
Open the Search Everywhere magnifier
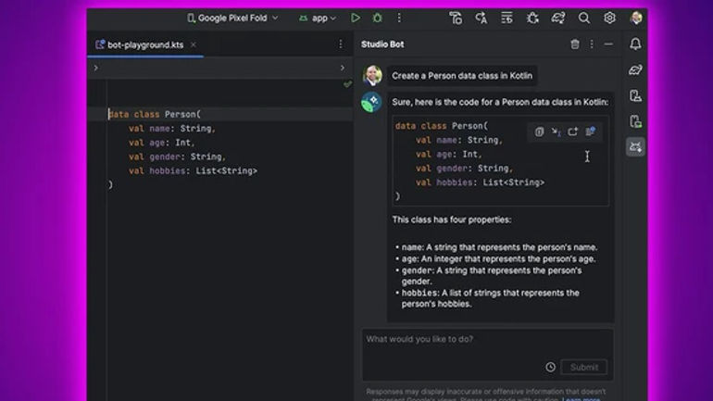pyautogui.click(x=584, y=18)
